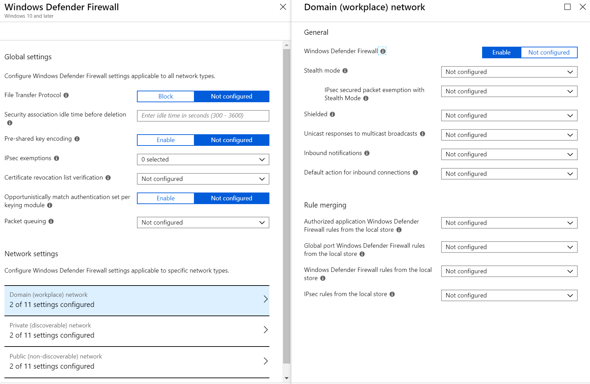Open Certificate revocation list verification dropdown
The width and height of the screenshot is (590, 384).
[203, 179]
